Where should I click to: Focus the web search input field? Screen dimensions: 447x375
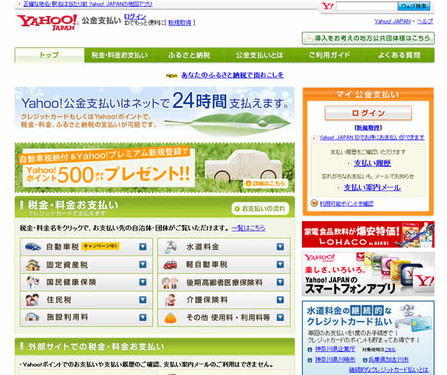click(x=367, y=6)
